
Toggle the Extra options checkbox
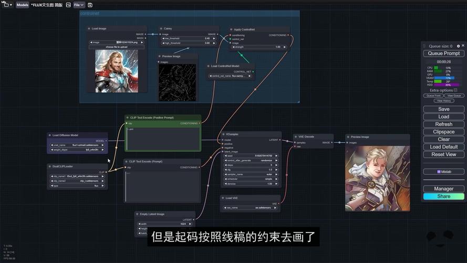455,90
